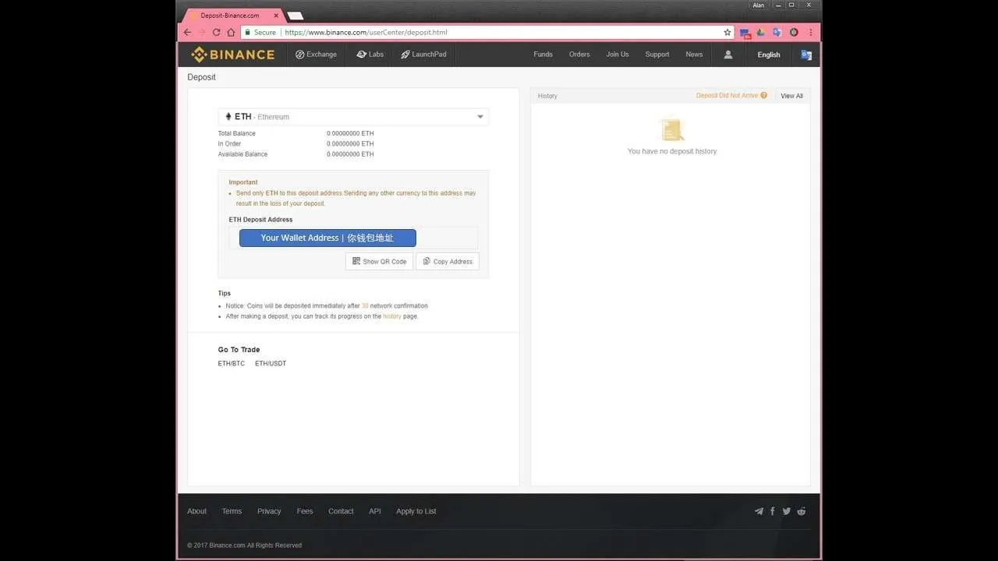Change language from English

[x=769, y=55]
